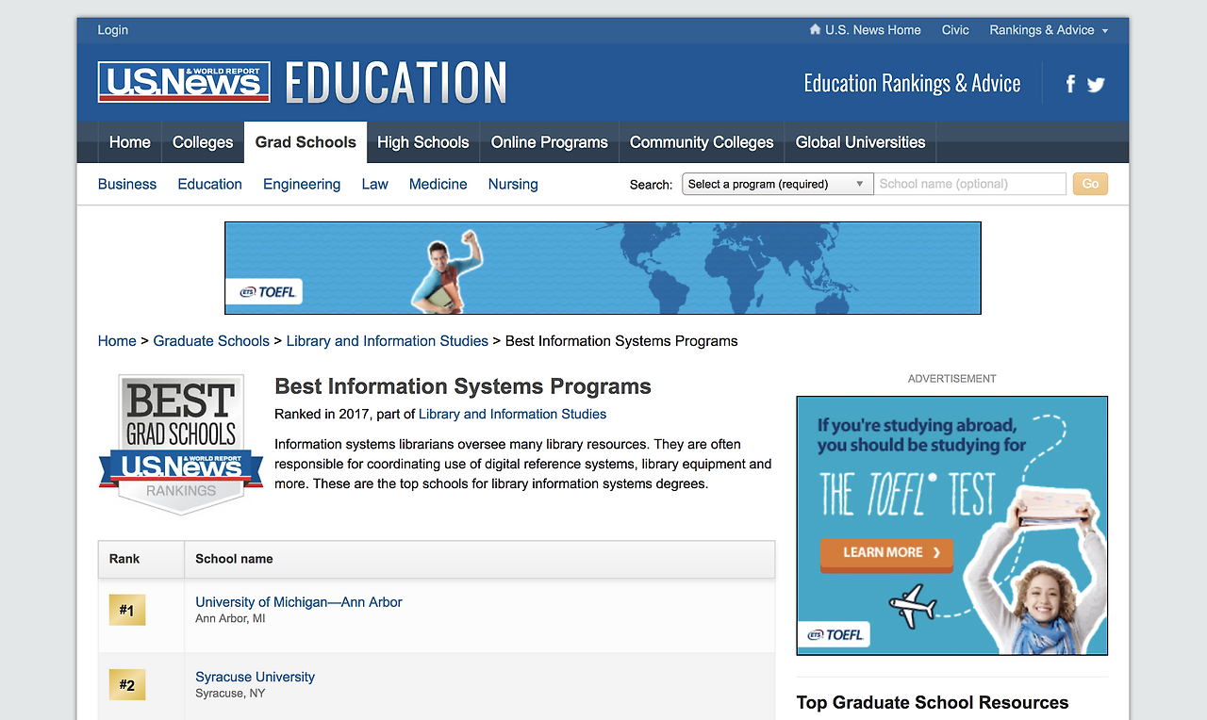Open the Twitter bird icon in header

1096,85
